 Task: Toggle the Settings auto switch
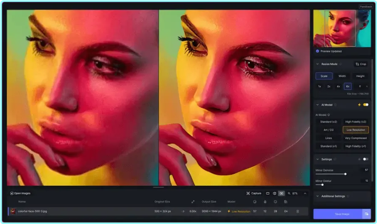click(x=366, y=159)
